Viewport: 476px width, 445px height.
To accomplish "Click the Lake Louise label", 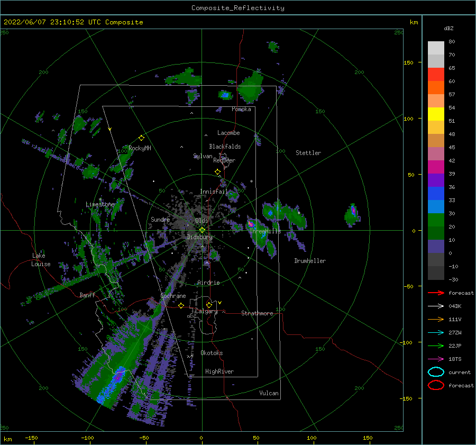I will tap(41, 260).
